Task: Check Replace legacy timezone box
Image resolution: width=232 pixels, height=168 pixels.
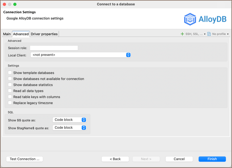Action: (x=10, y=103)
